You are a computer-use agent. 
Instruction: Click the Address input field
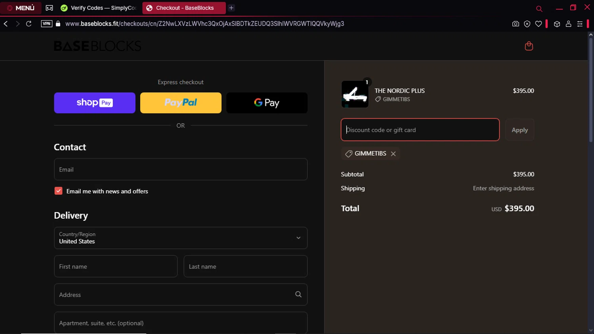coord(181,294)
